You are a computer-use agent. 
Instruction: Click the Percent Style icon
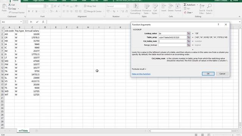[114, 11]
